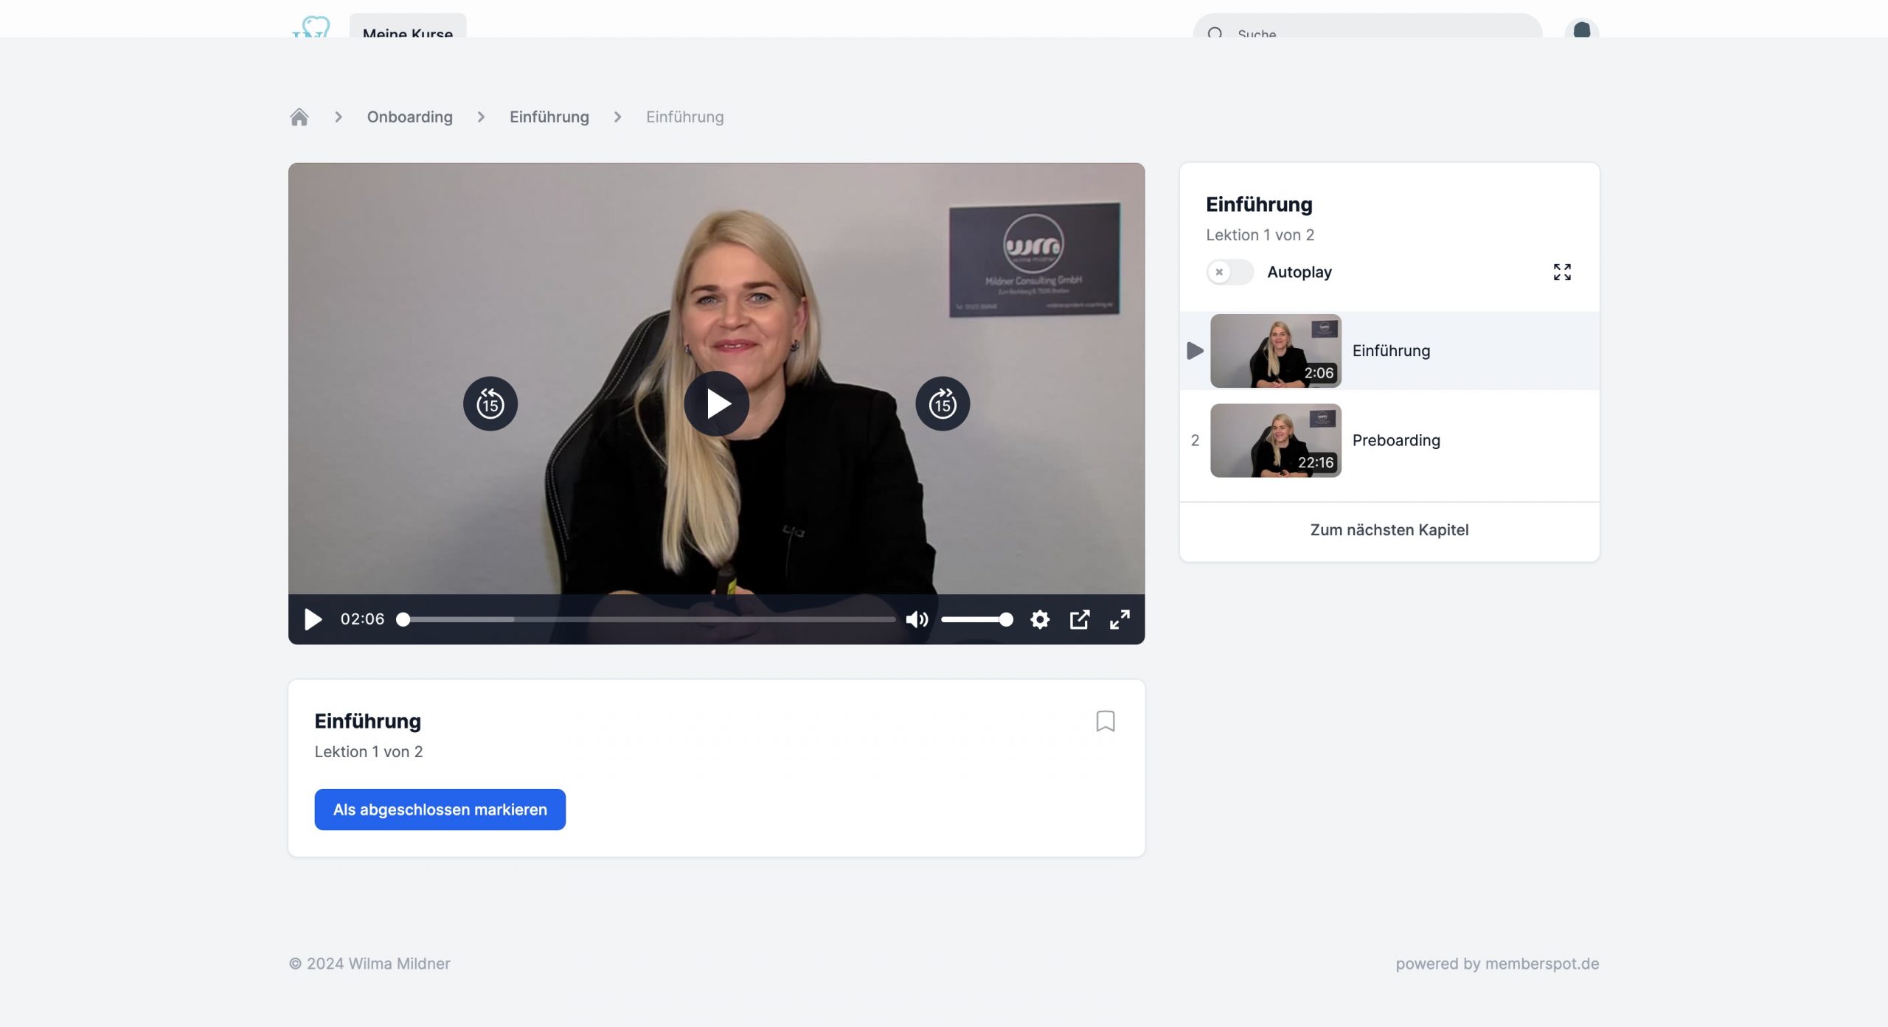
Task: Open video in pop-out window
Action: tap(1079, 619)
